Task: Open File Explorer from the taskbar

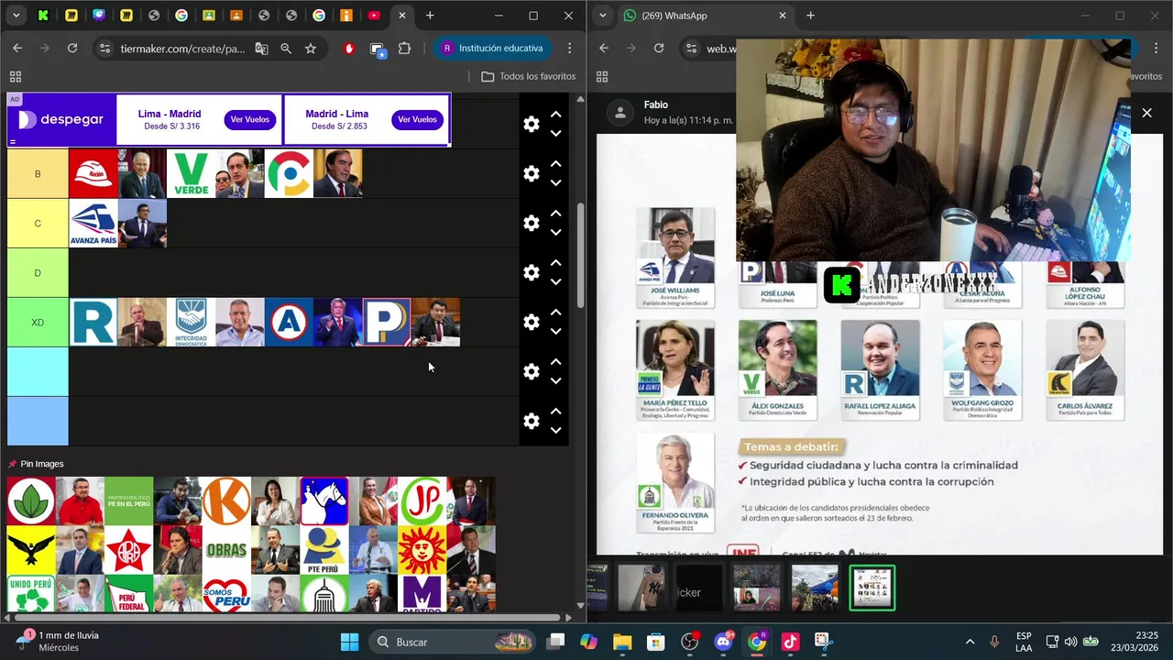Action: [x=622, y=642]
